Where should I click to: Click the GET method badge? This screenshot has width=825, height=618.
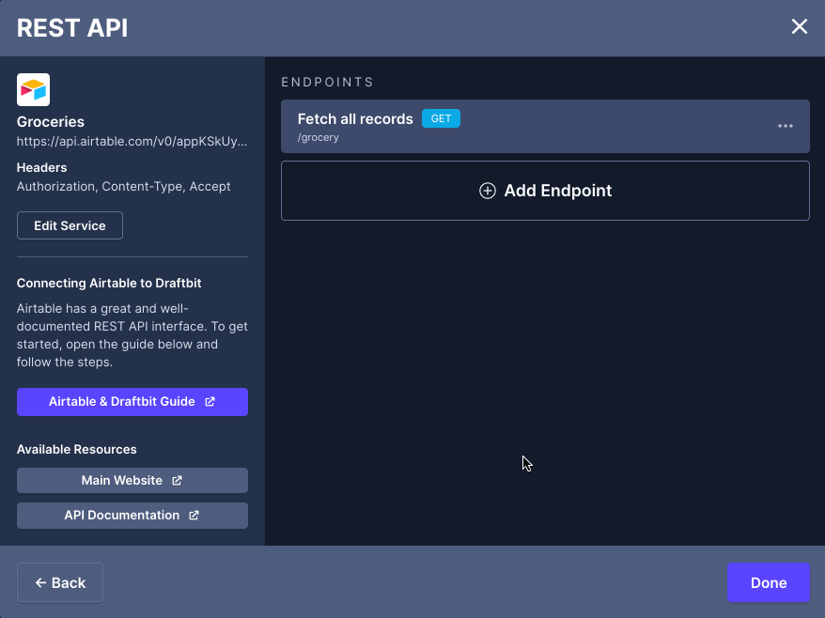coord(441,119)
